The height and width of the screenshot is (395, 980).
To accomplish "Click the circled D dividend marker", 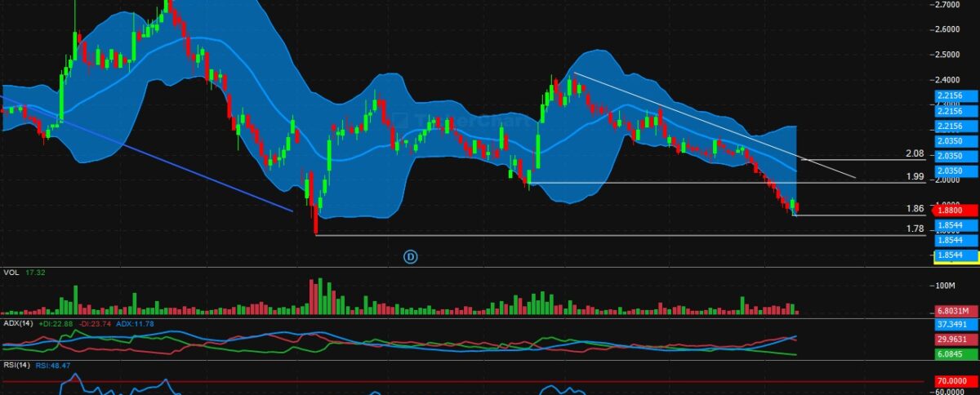I will click(411, 257).
